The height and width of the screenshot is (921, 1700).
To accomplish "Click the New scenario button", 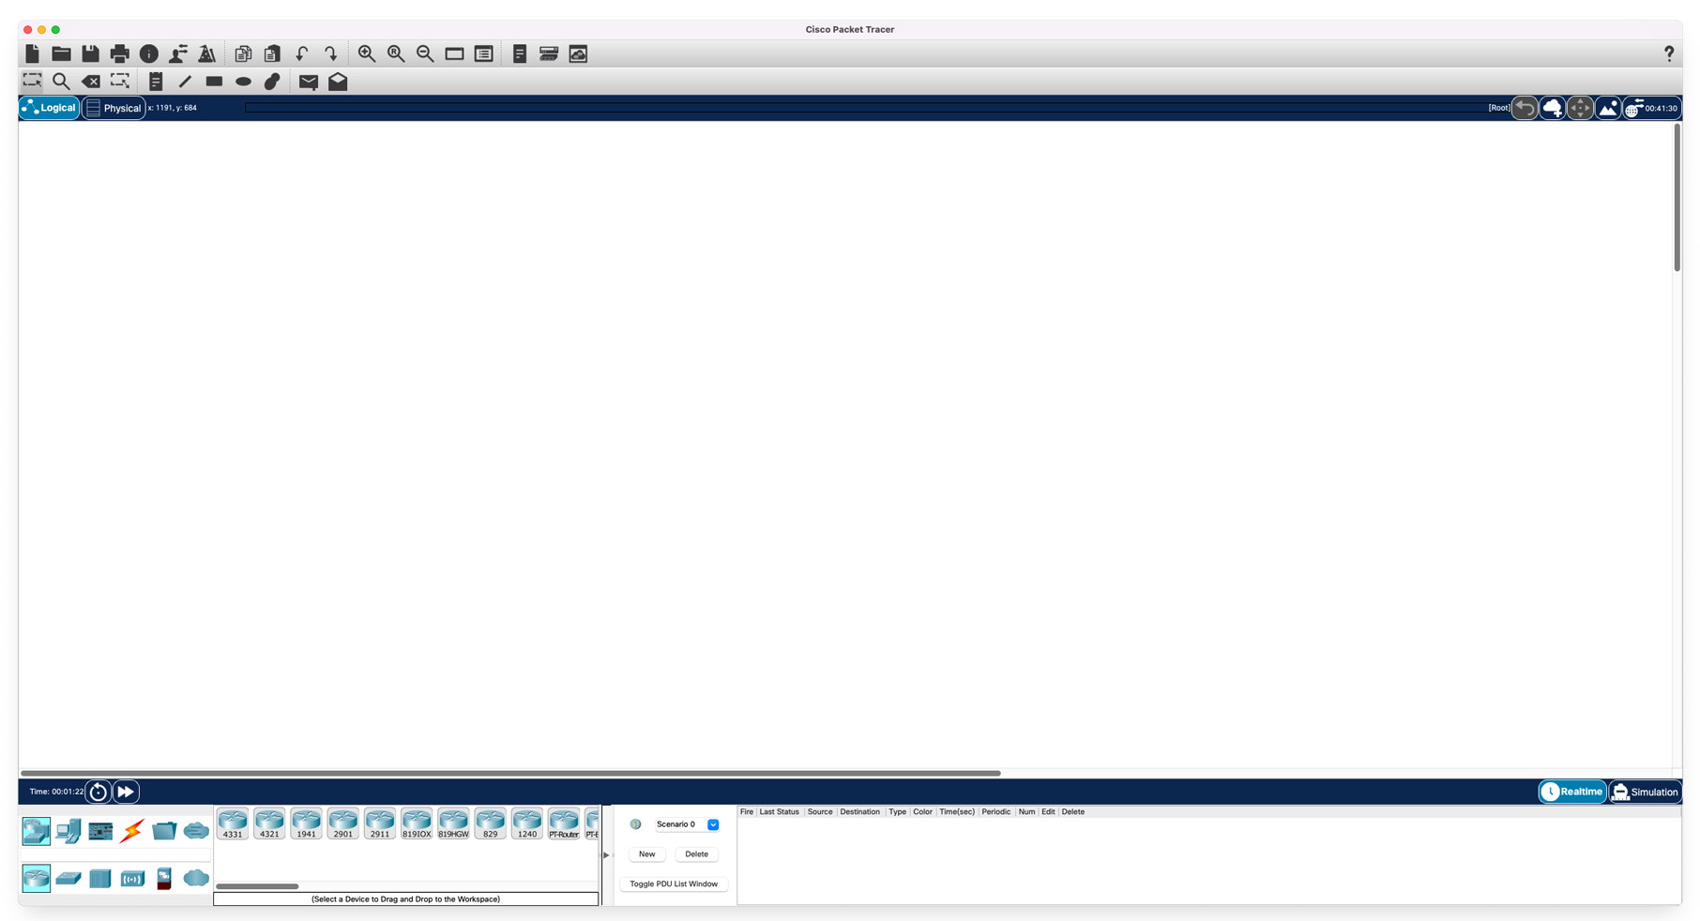I will tap(647, 854).
